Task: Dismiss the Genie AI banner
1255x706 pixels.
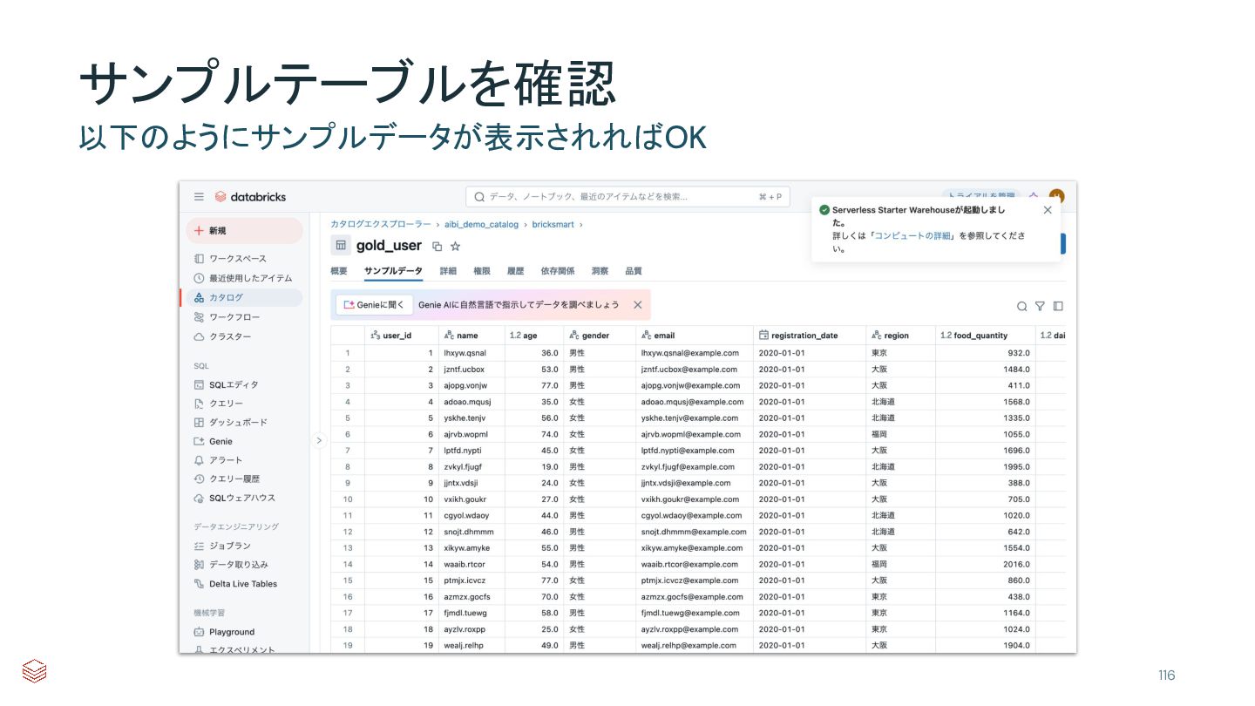Action: tap(637, 305)
